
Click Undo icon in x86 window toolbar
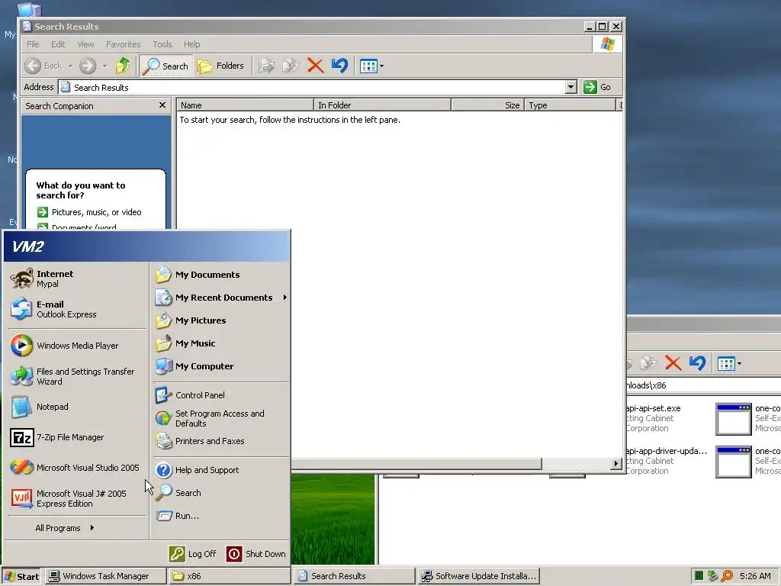point(697,363)
